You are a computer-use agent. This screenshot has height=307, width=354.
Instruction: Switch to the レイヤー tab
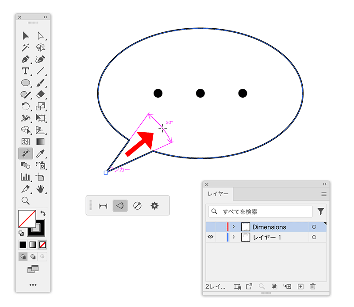click(x=218, y=194)
